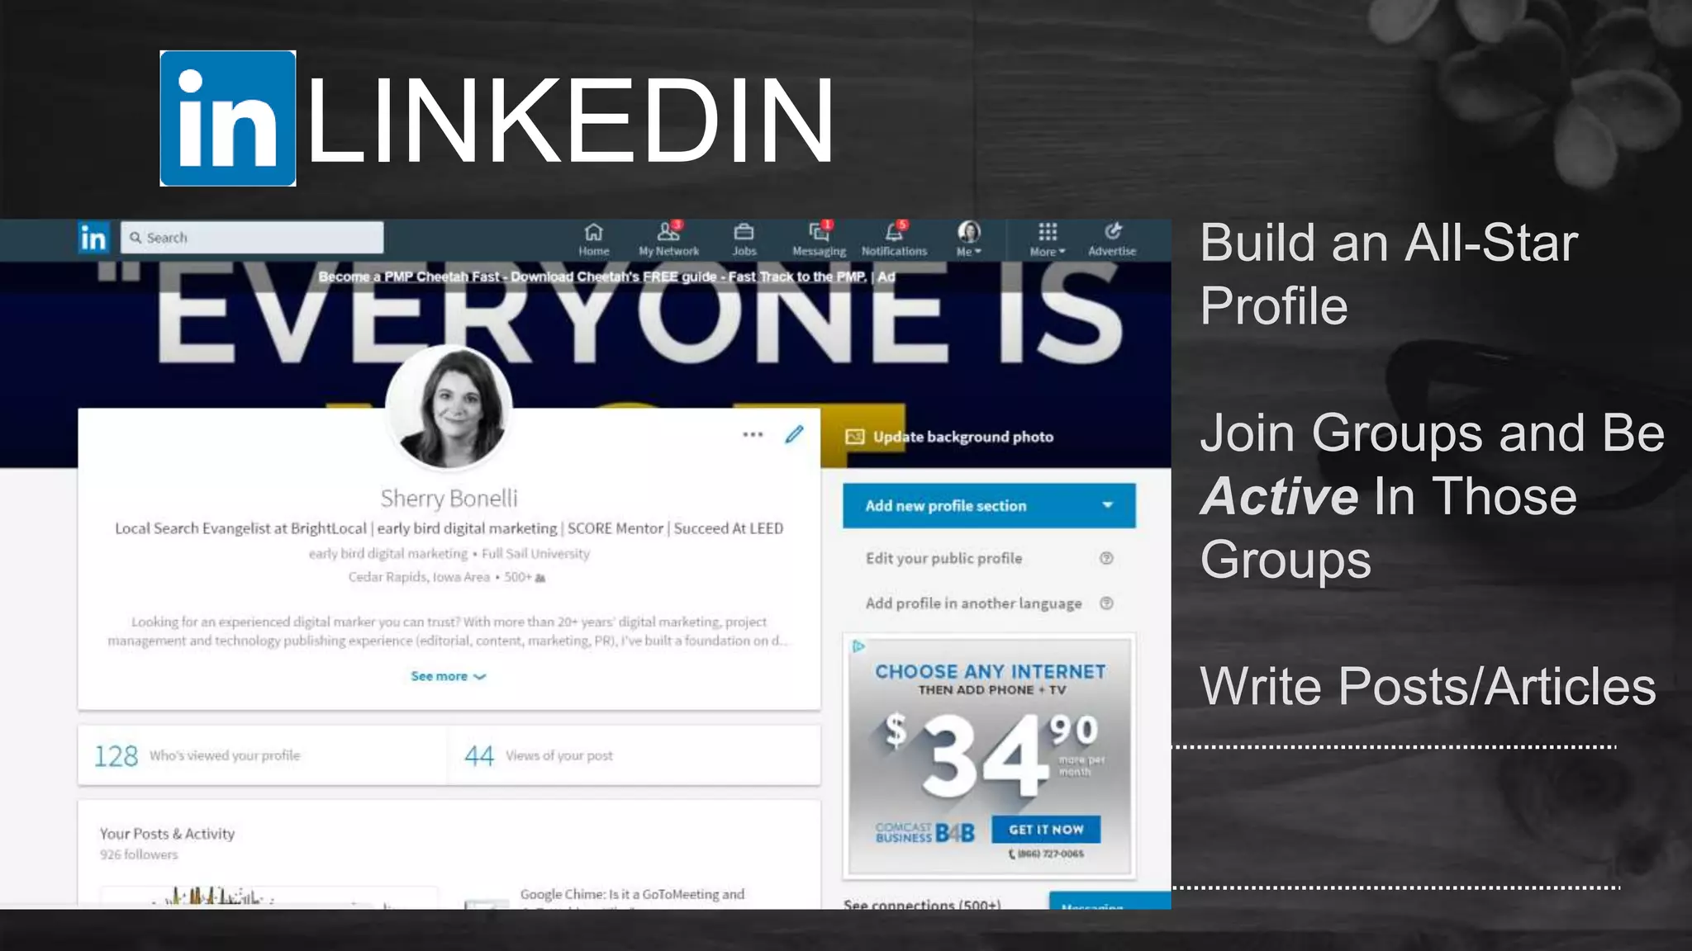Click the 500+ connections link
The height and width of the screenshot is (951, 1692).
pyautogui.click(x=525, y=577)
